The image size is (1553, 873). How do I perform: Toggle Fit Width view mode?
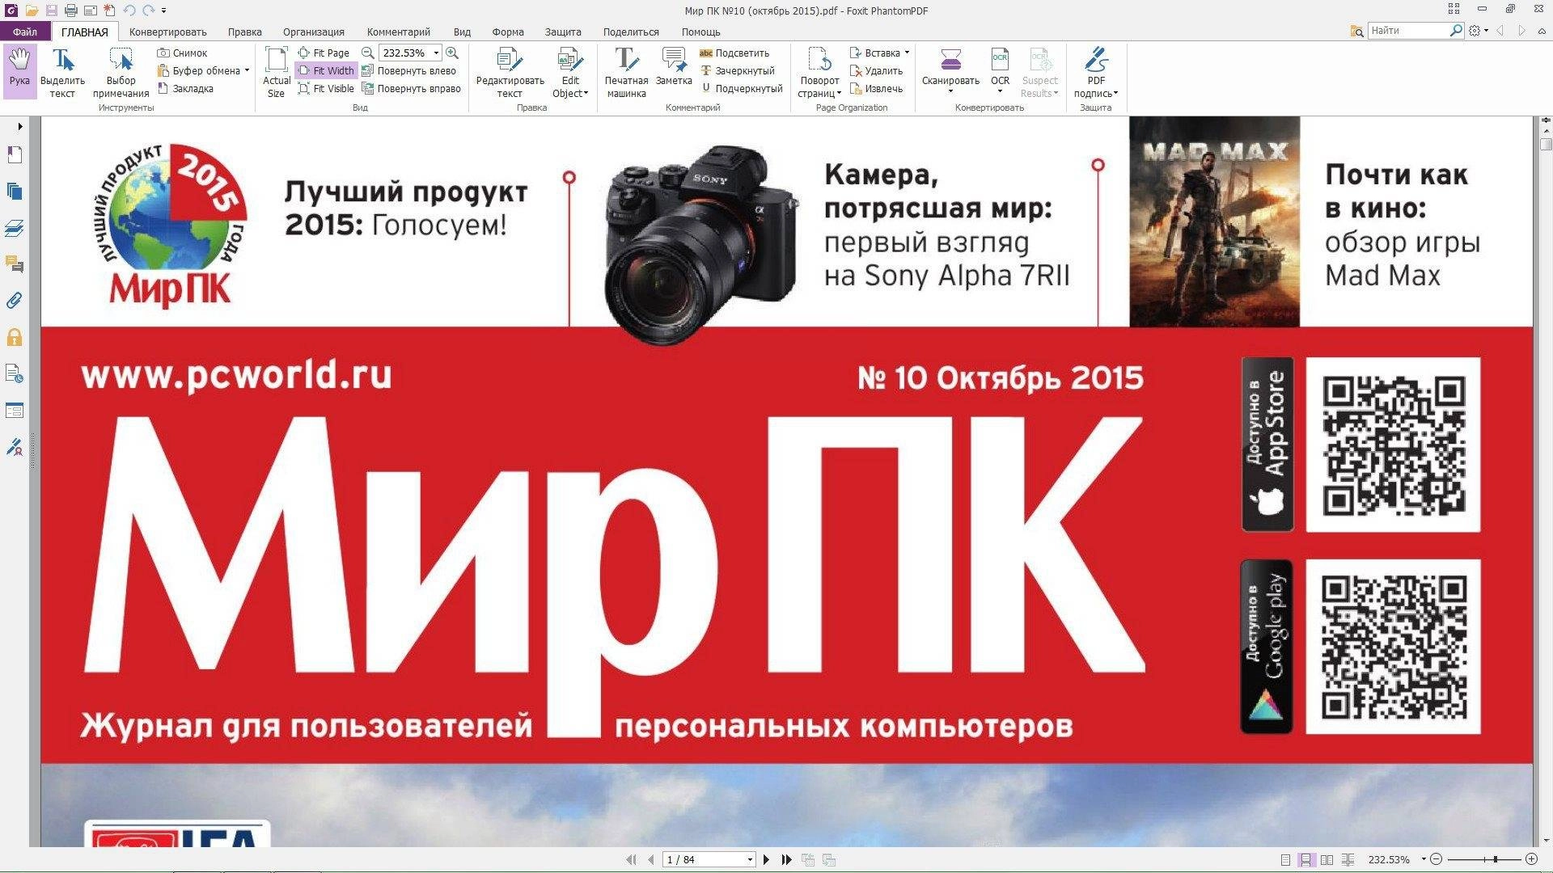click(x=326, y=70)
